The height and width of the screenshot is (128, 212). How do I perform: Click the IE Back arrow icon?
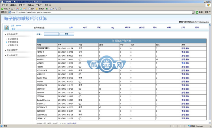3,9
